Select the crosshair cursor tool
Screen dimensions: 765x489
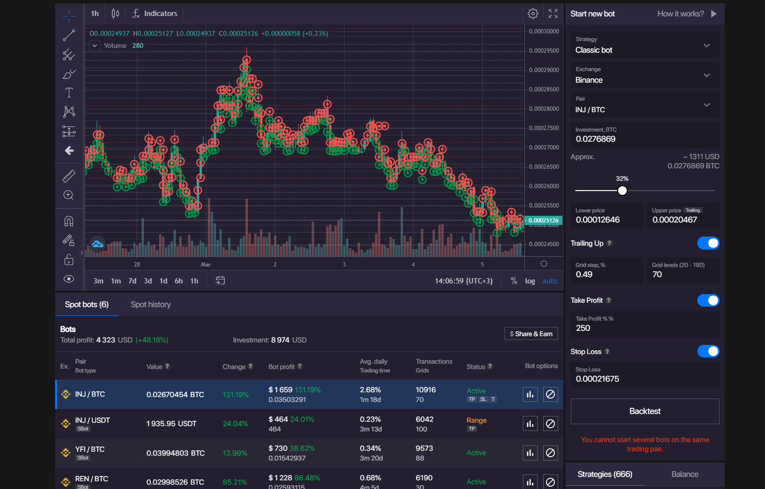69,16
